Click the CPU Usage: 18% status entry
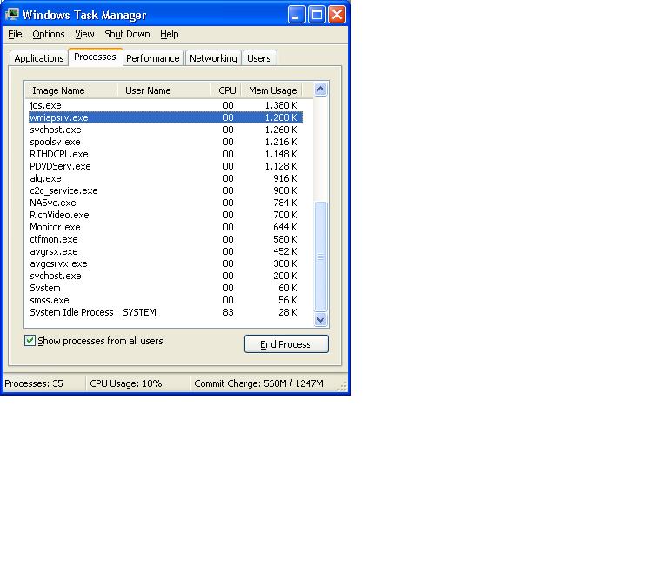Viewport: 660px width, 573px height. point(125,383)
